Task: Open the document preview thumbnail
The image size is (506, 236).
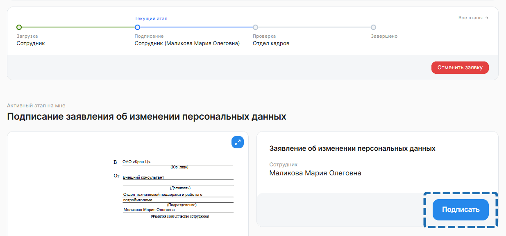Action: click(x=128, y=184)
